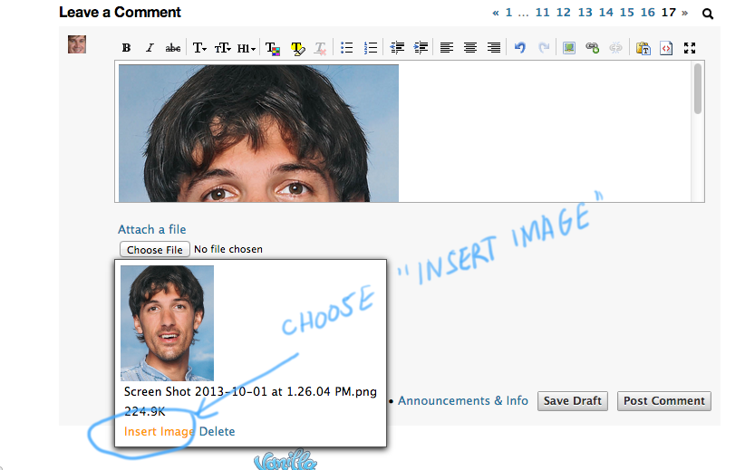Choose a text highlight color
Screen dimensions: 745x470
tap(298, 48)
